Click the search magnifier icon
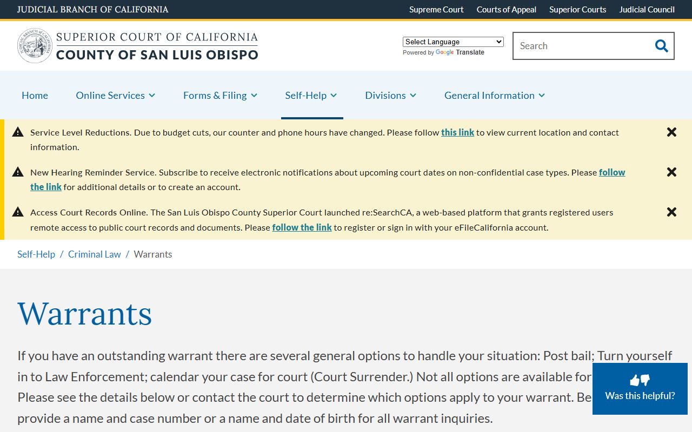The image size is (692, 432). pyautogui.click(x=661, y=46)
